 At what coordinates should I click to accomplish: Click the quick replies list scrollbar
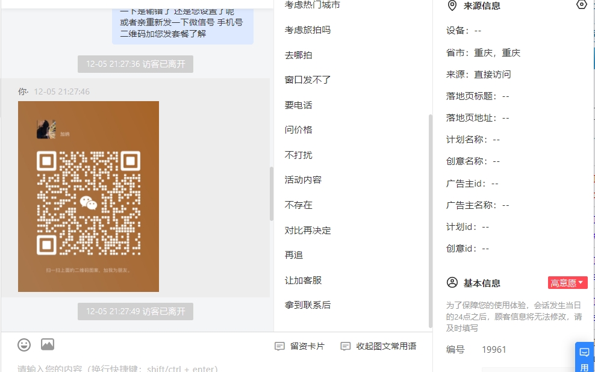(431, 221)
